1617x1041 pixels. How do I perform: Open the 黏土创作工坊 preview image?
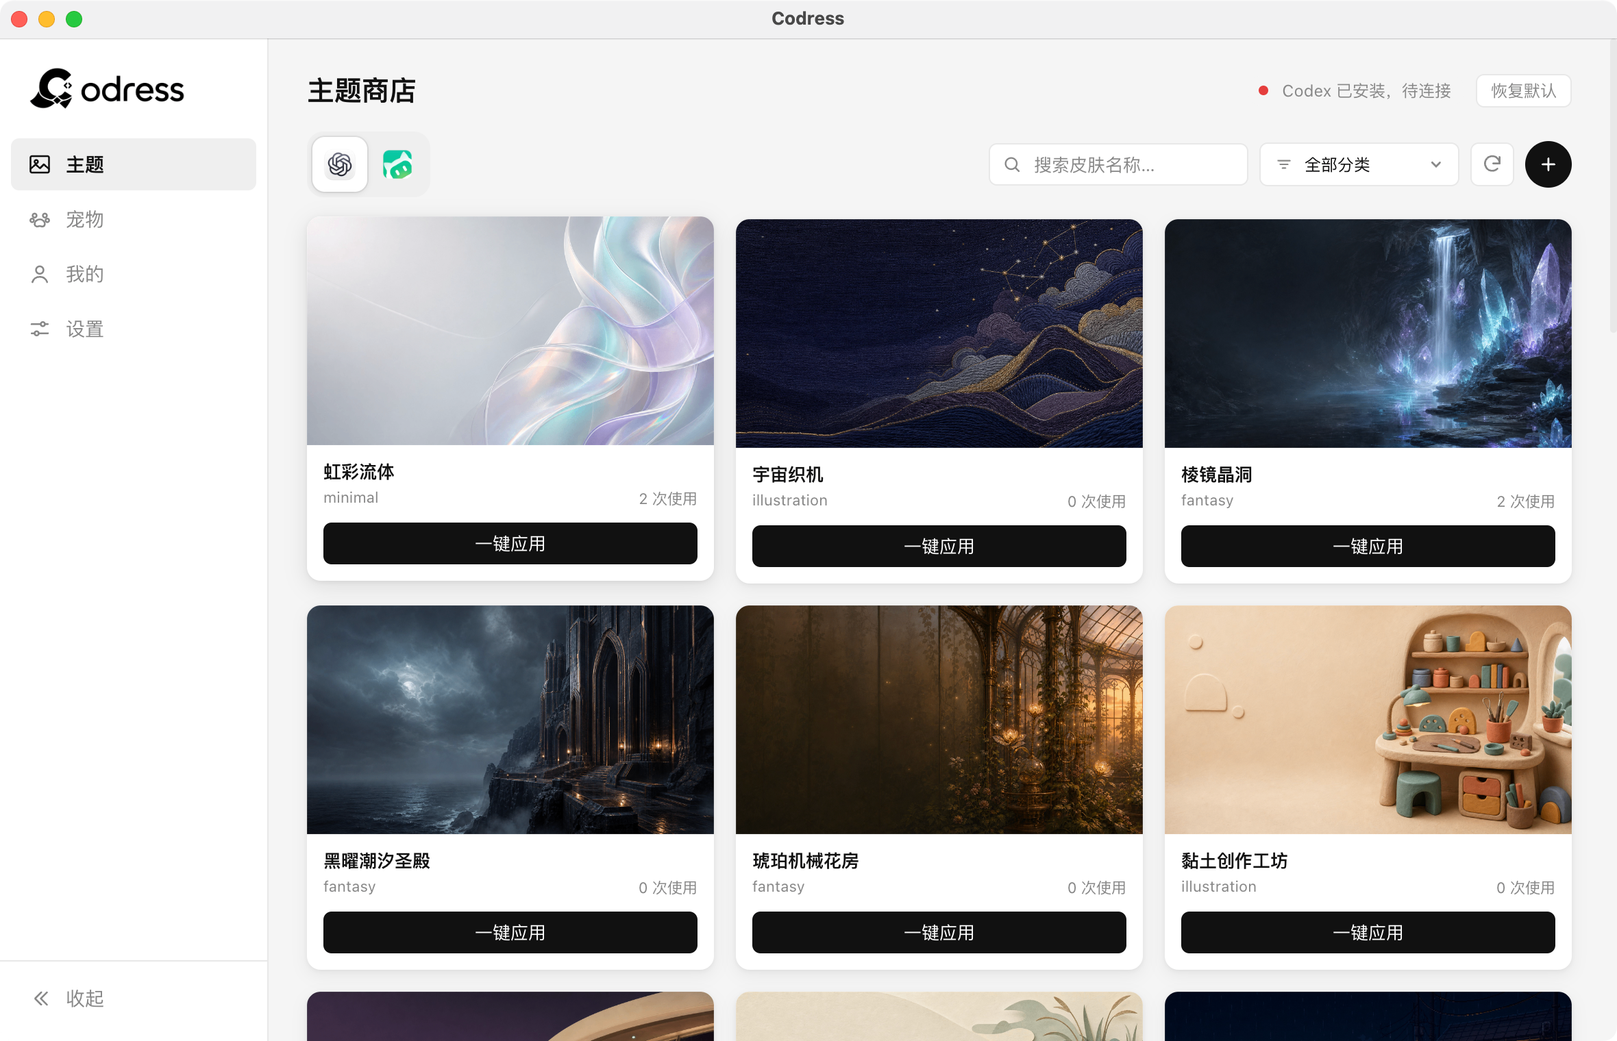coord(1368,720)
